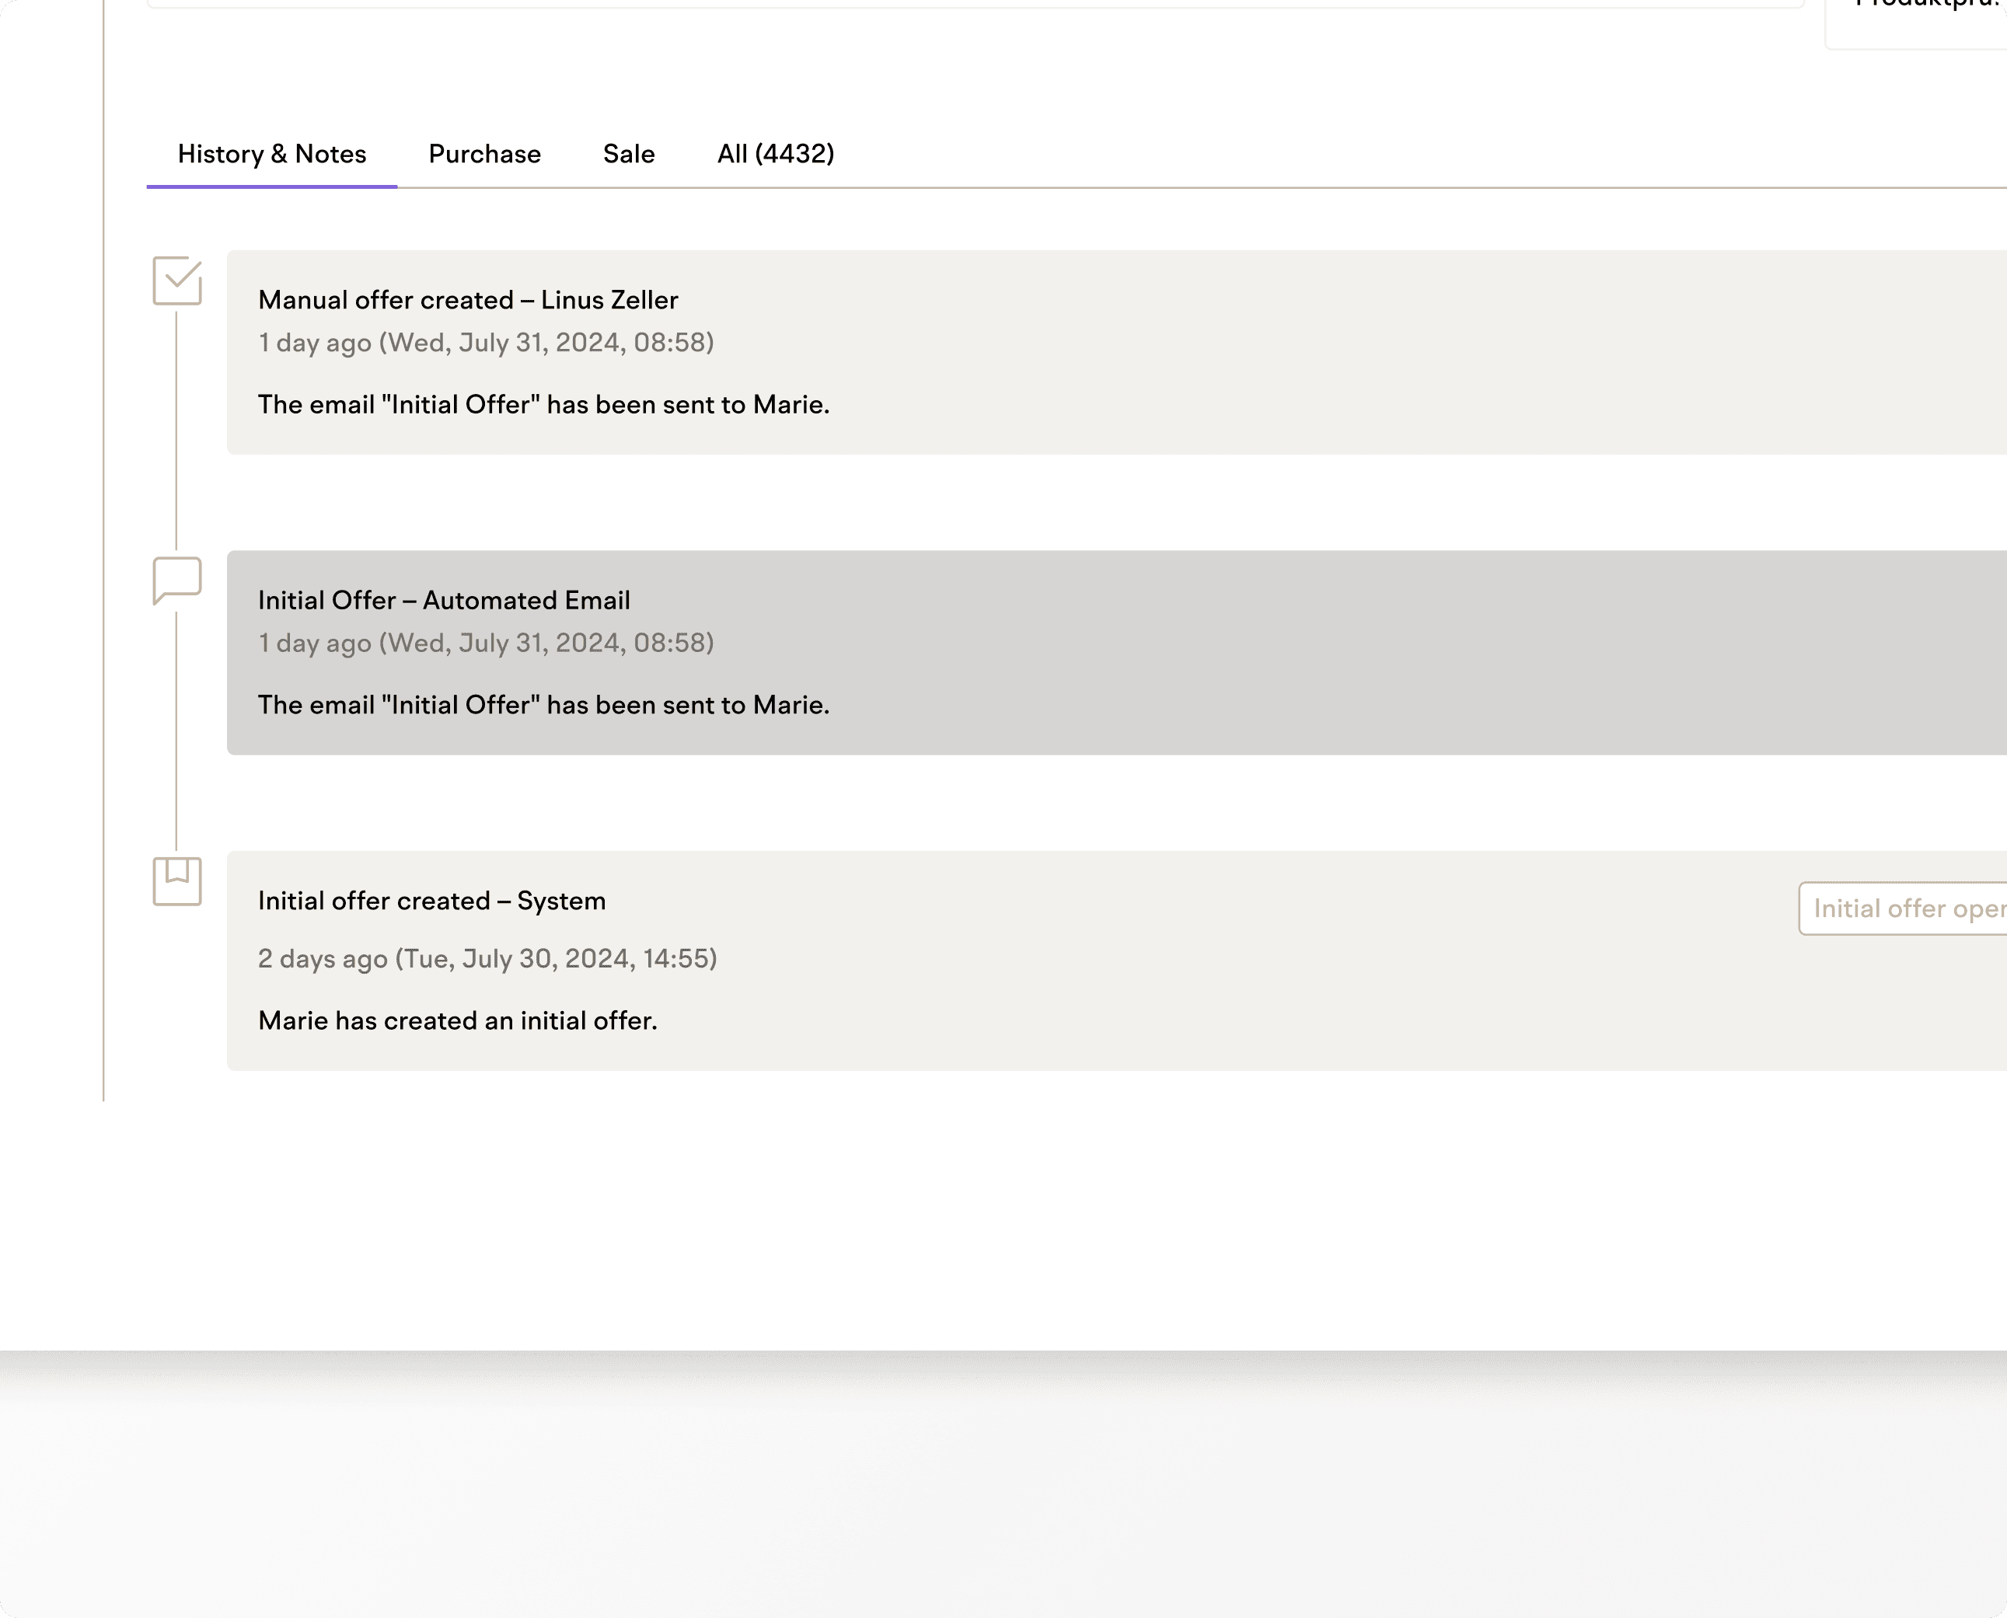Click the sent to Marie message in Manual offer card
Image resolution: width=2007 pixels, height=1618 pixels.
pos(543,404)
